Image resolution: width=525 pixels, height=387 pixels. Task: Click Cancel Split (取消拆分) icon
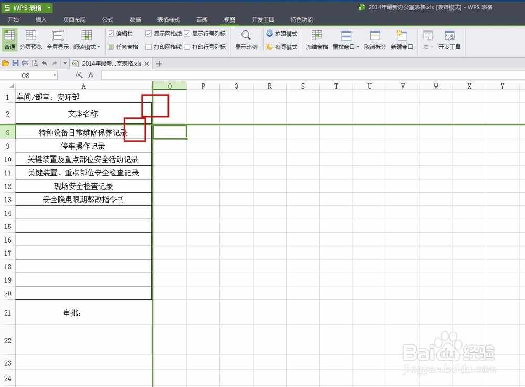click(375, 36)
